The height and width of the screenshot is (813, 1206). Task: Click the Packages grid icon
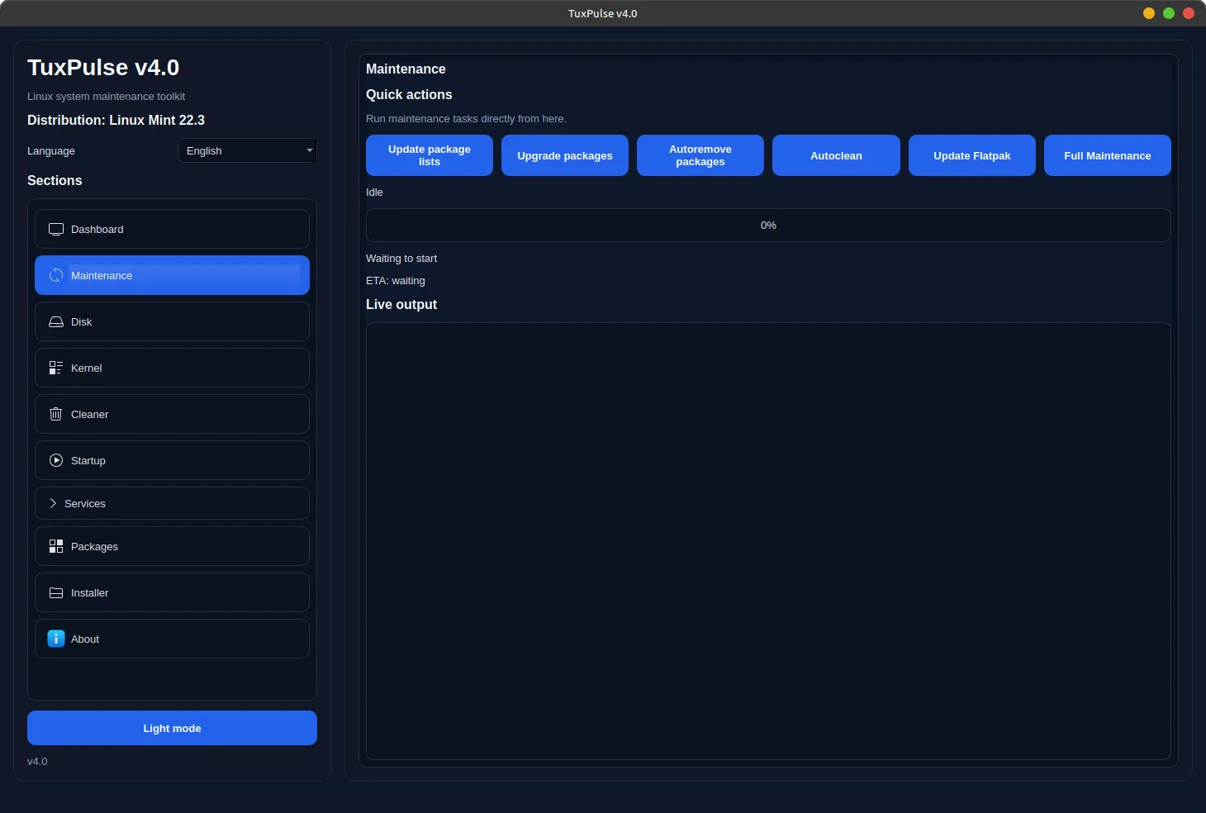(56, 546)
